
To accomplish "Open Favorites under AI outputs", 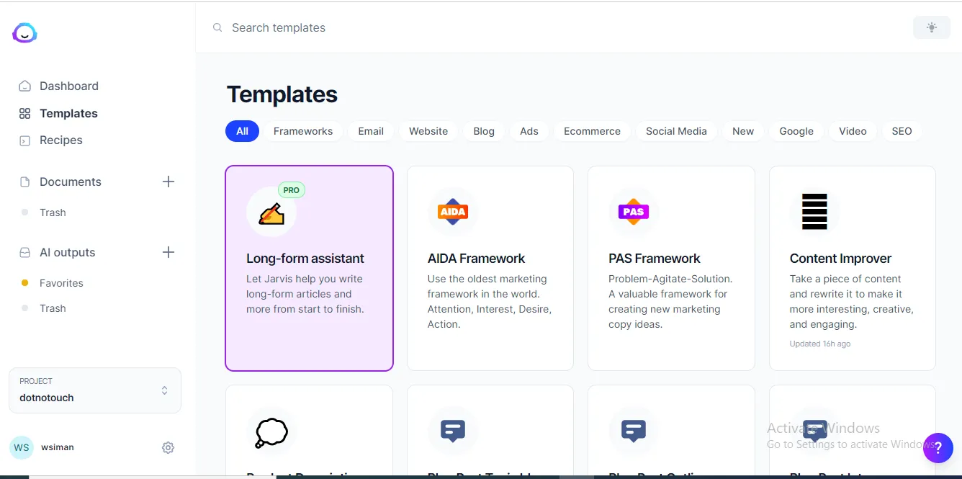I will [61, 283].
